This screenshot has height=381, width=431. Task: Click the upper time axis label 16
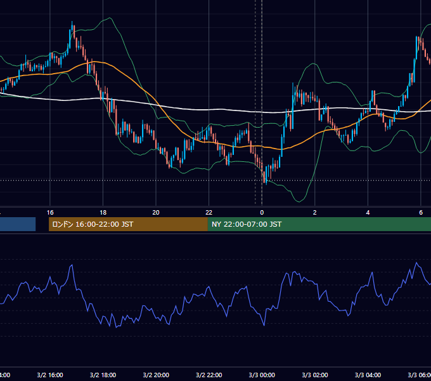50,213
